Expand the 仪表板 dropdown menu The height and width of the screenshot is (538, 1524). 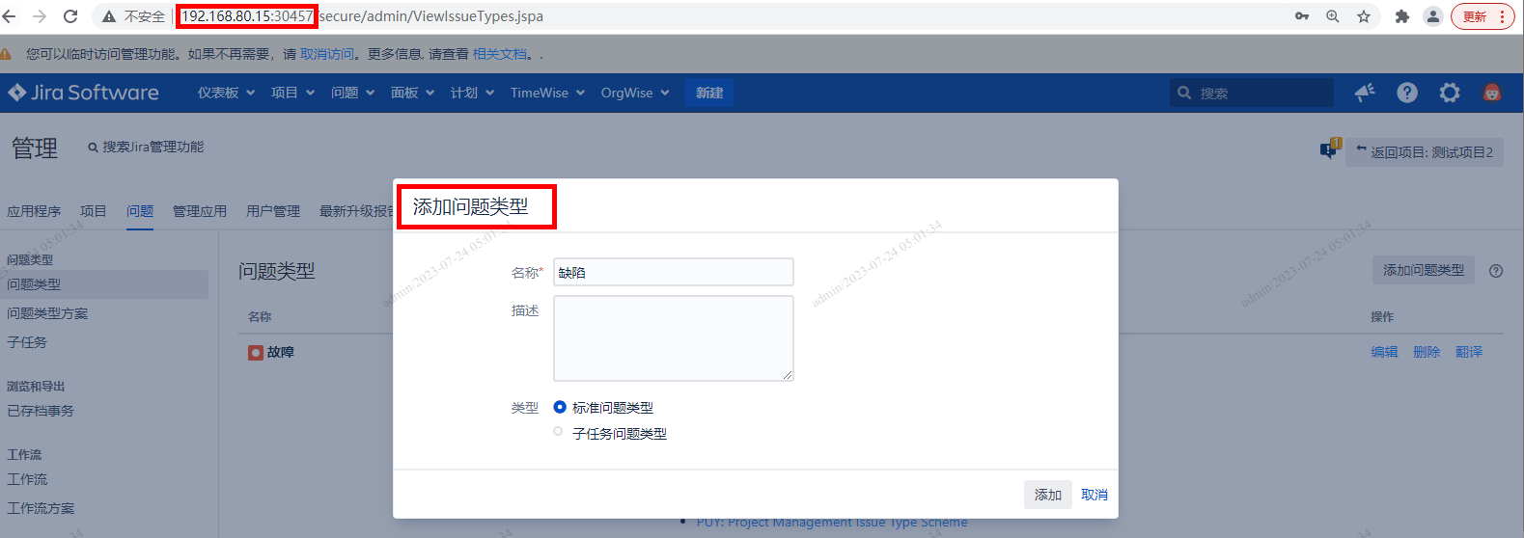coord(226,93)
